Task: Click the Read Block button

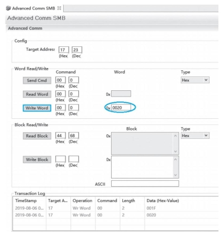Action: click(x=37, y=136)
